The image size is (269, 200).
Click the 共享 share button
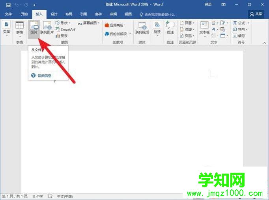point(256,14)
